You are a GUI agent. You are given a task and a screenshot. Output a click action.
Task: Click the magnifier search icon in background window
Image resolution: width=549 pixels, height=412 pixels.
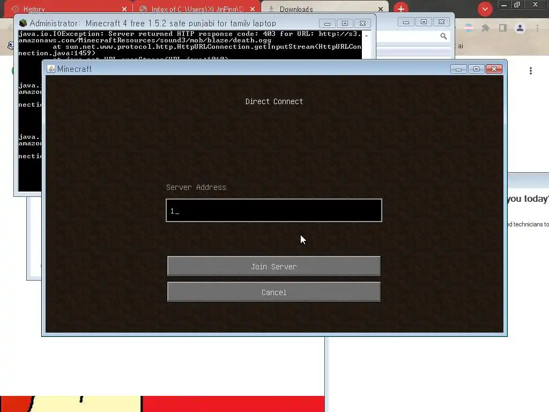coord(443,36)
